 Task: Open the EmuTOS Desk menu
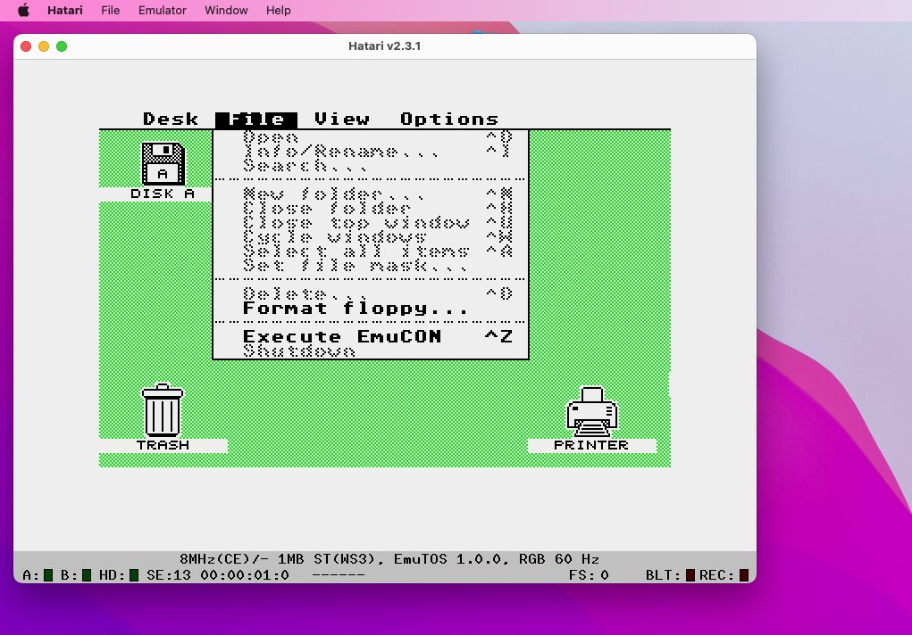(171, 120)
